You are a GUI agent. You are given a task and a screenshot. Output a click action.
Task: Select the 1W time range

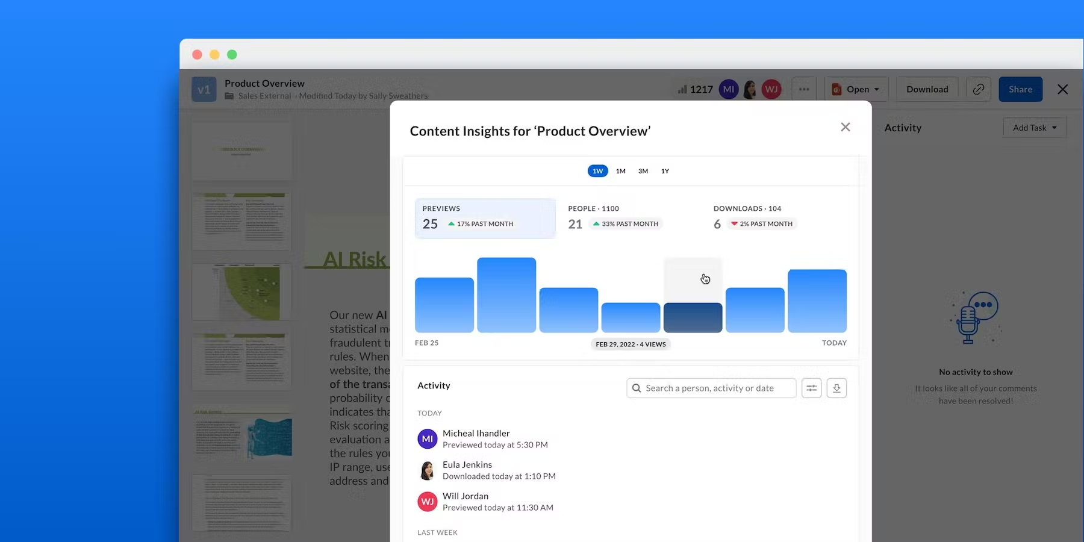point(597,171)
